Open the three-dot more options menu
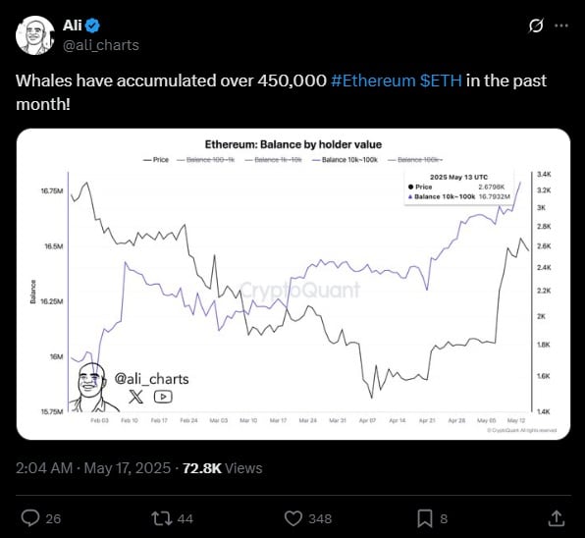 point(561,26)
